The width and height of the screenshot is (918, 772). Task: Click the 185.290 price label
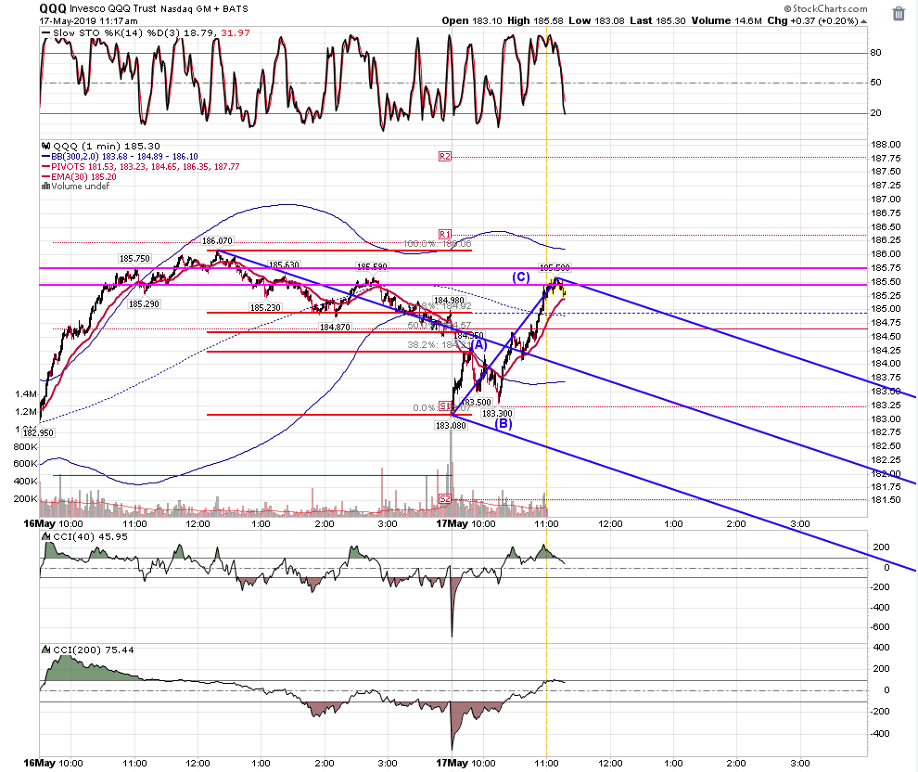click(x=144, y=304)
